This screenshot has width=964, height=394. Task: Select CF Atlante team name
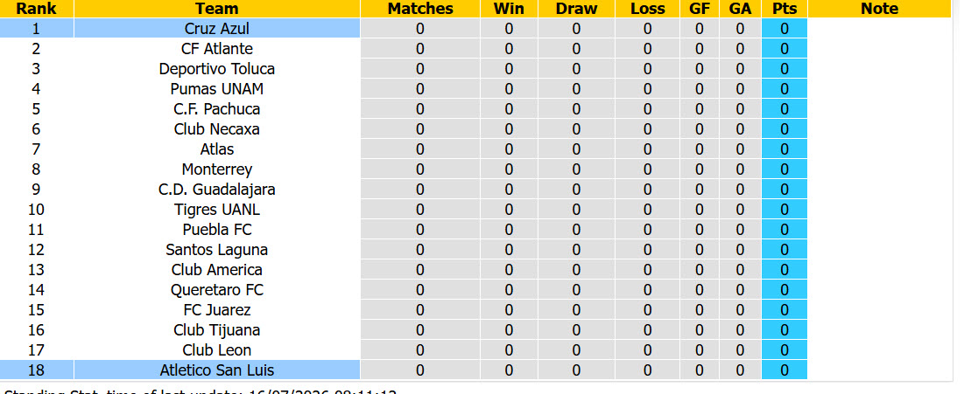click(x=216, y=49)
